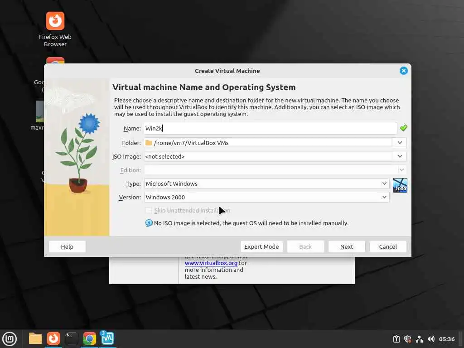Open Files manager from taskbar
The height and width of the screenshot is (348, 464).
pyautogui.click(x=35, y=338)
